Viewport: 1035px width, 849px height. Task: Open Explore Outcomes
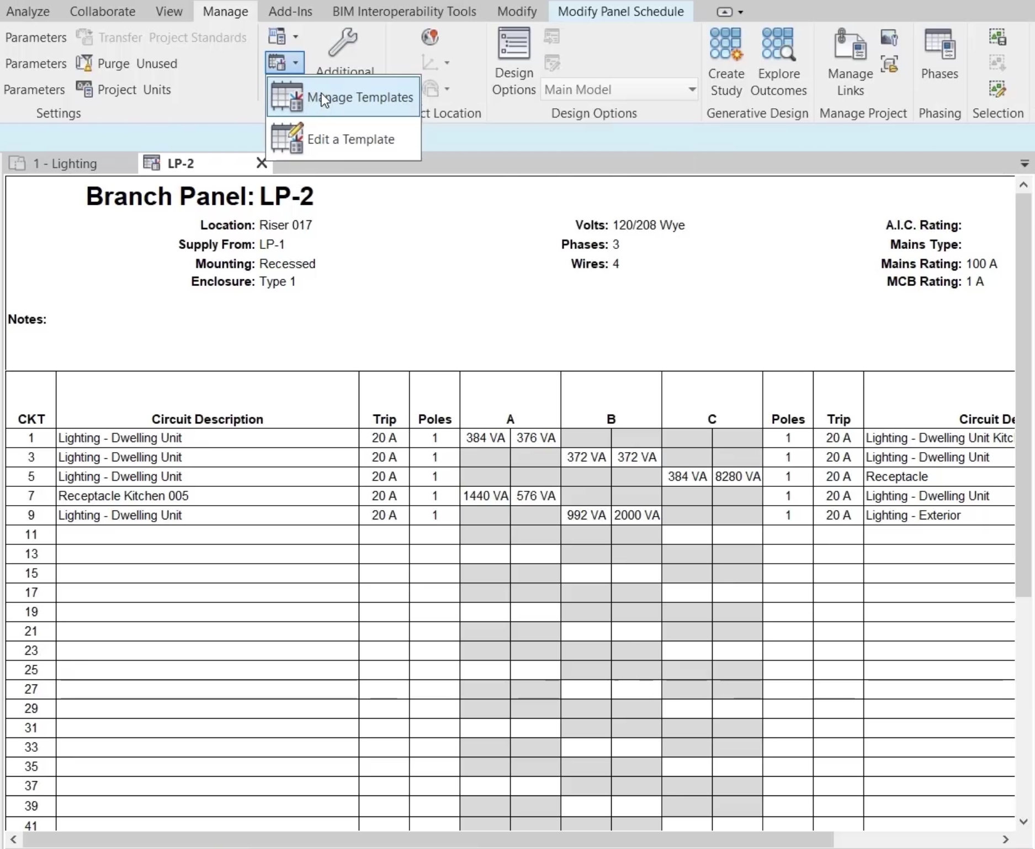tap(778, 61)
